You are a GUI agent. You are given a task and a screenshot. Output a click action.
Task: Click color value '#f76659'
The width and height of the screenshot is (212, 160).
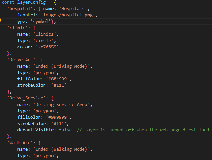(x=47, y=47)
